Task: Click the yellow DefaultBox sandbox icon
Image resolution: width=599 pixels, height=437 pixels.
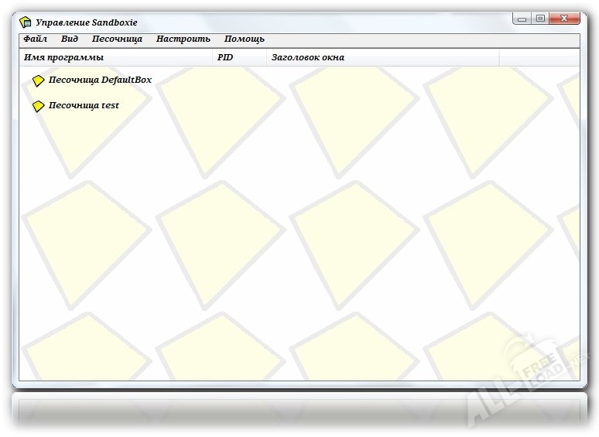Action: pyautogui.click(x=38, y=80)
